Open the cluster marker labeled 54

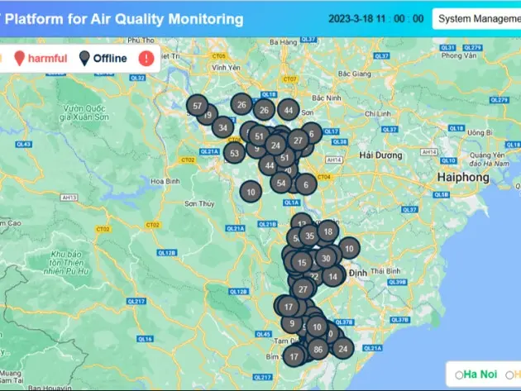281,183
